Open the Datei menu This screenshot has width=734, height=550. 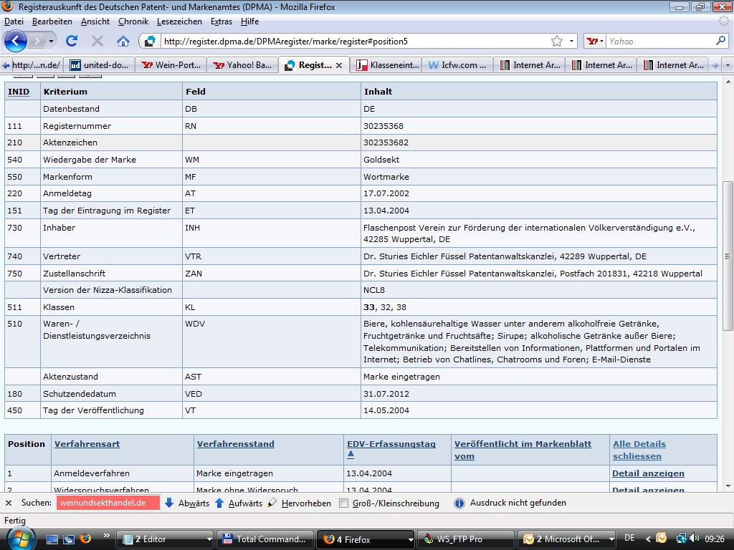click(14, 21)
